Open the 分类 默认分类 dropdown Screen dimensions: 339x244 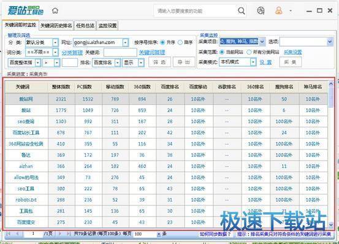(x=55, y=42)
